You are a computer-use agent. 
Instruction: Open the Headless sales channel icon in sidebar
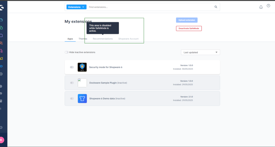1,101
